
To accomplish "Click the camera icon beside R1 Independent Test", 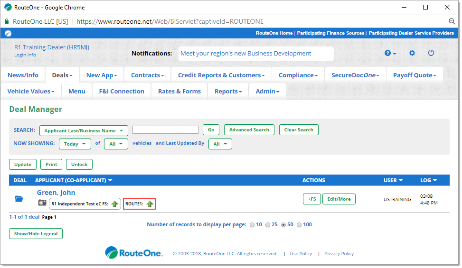I will [42, 203].
